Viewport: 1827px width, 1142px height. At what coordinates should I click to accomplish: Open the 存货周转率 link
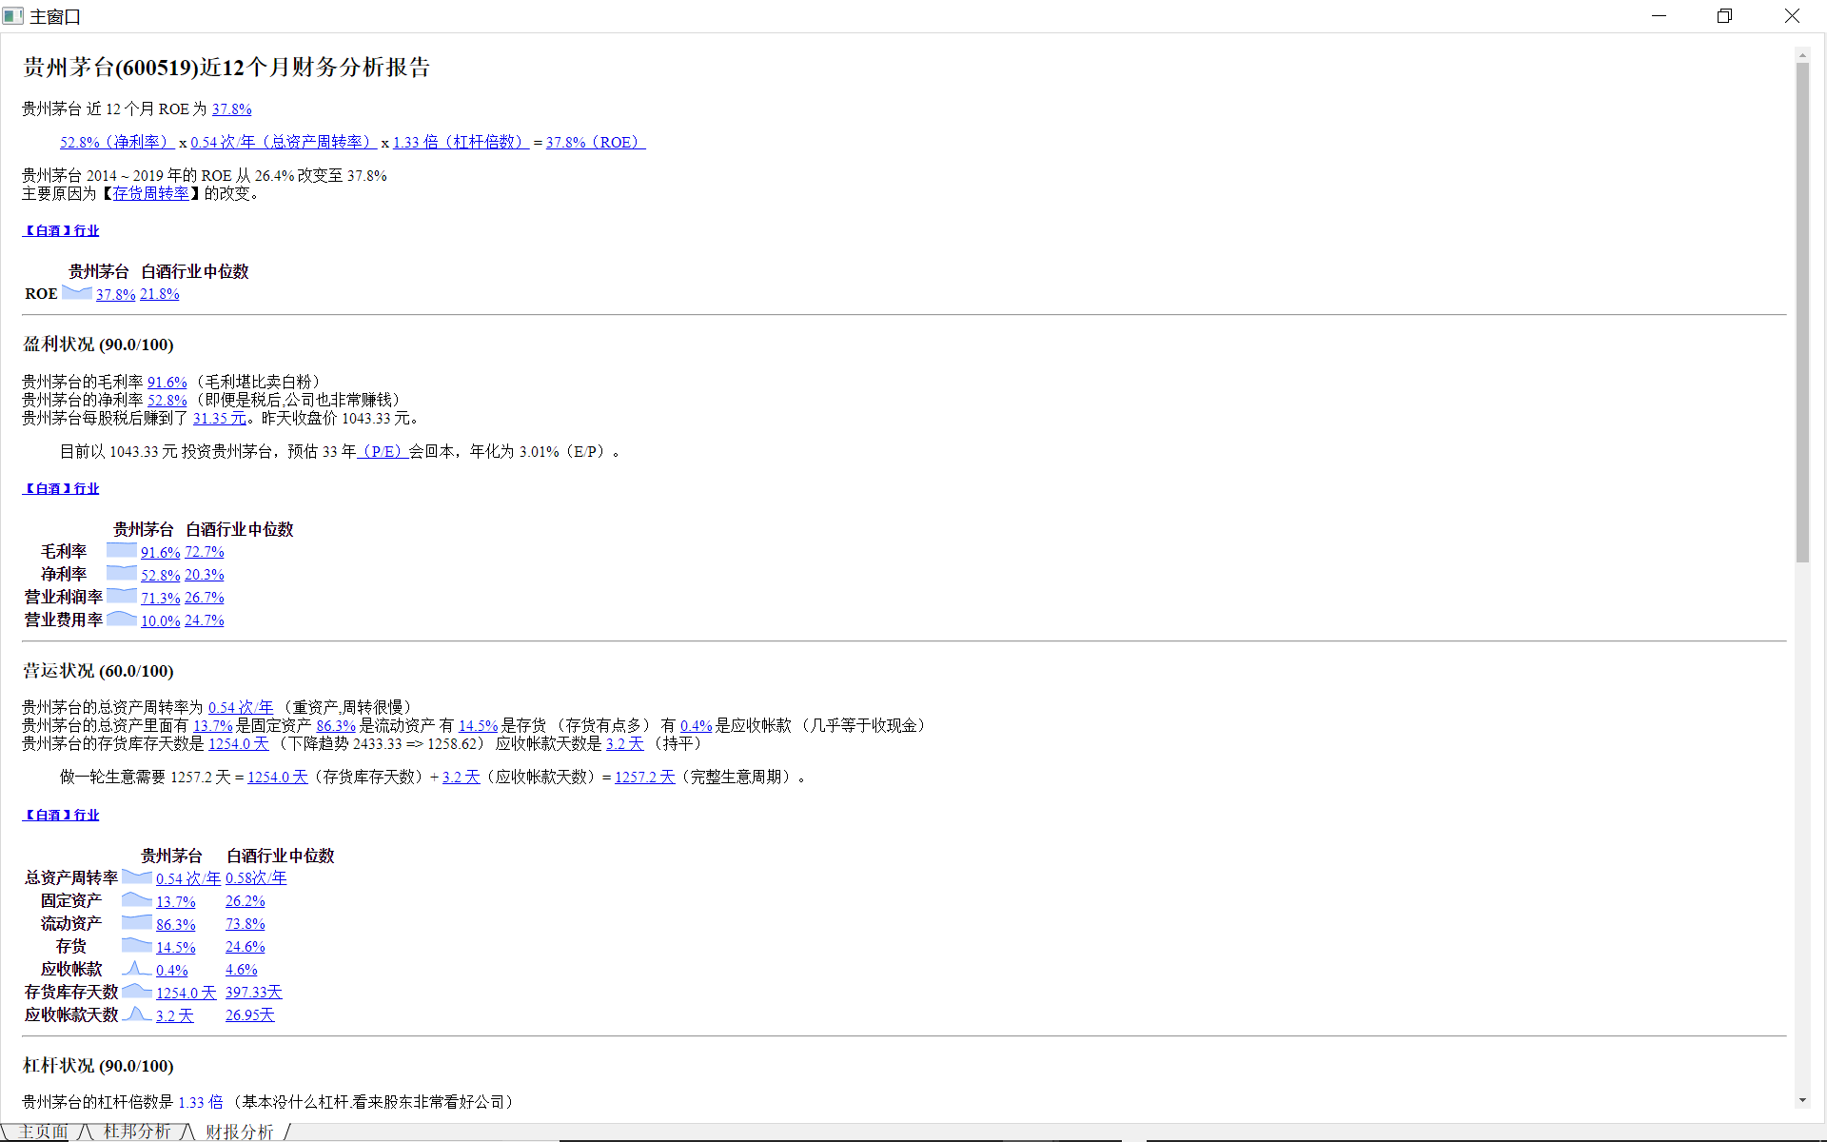click(x=150, y=193)
